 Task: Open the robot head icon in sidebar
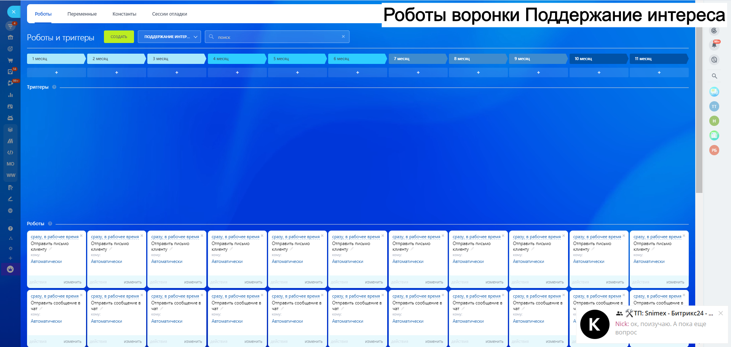tap(10, 118)
